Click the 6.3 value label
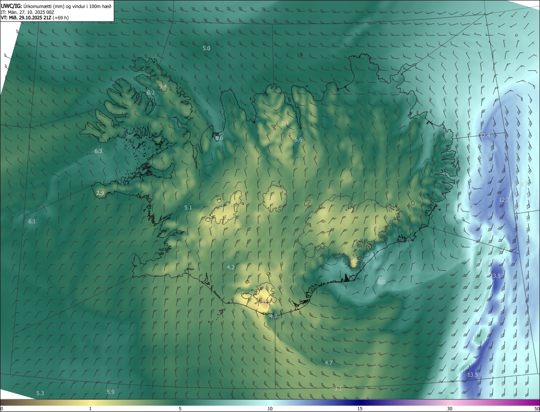Screen dimensions: 540x412 (x=98, y=151)
